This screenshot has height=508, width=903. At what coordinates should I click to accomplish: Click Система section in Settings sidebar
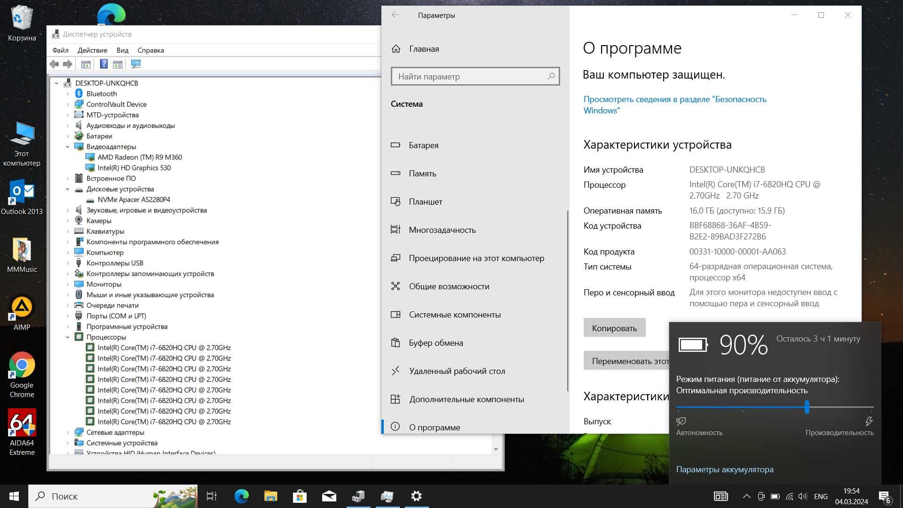[407, 103]
